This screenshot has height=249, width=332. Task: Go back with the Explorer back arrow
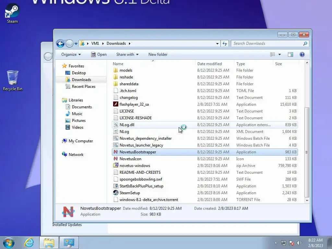tap(60, 44)
